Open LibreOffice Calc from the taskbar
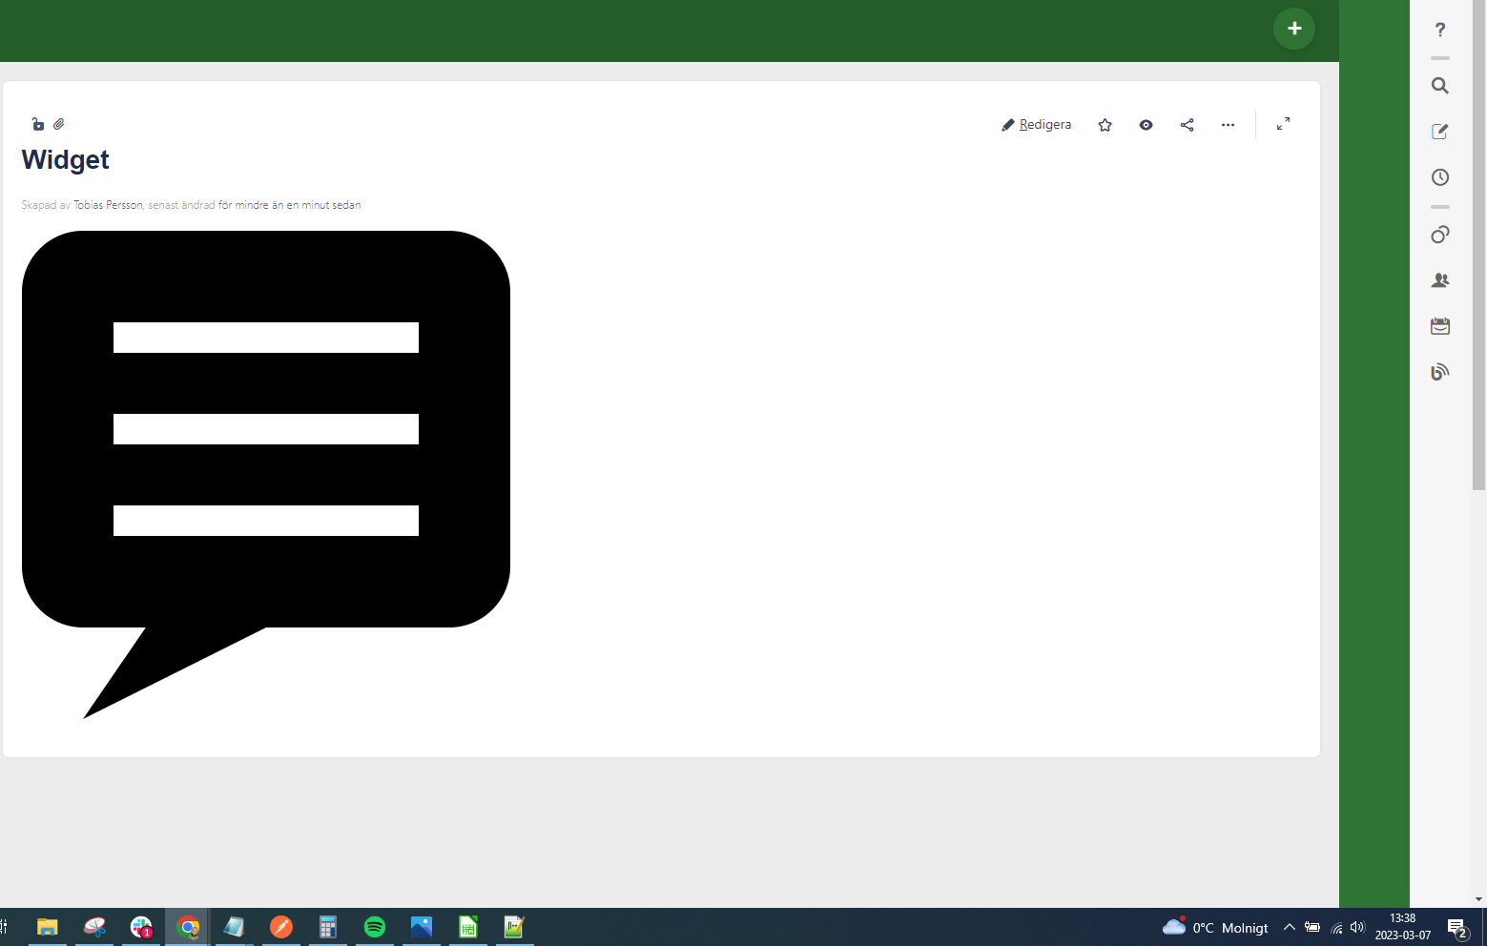1487x946 pixels. coord(468,927)
